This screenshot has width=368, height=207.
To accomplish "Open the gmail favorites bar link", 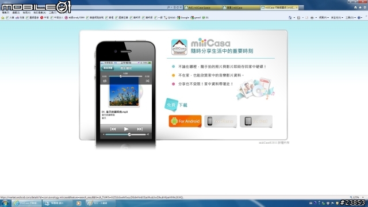I will coord(195,18).
